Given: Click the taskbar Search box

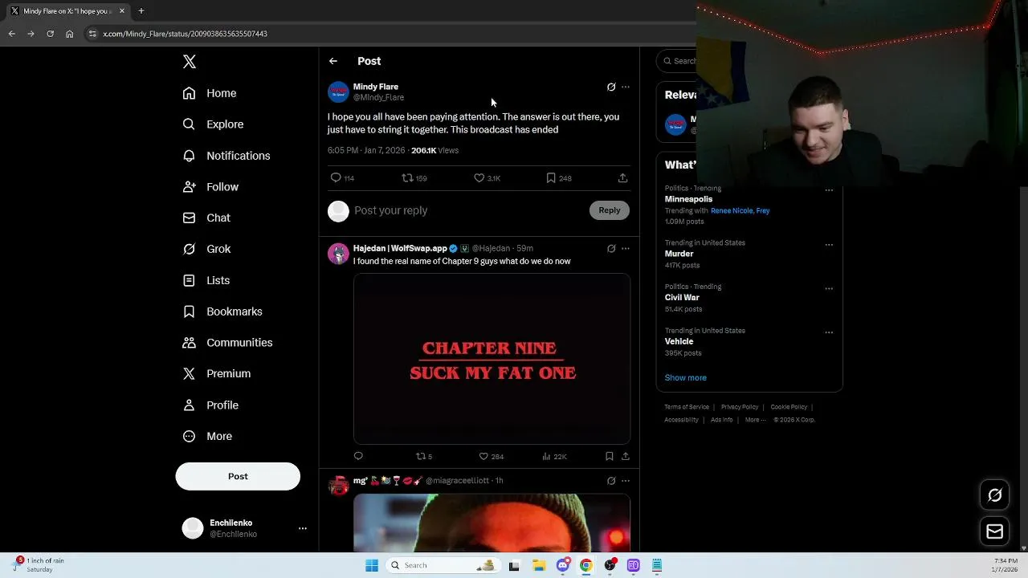Looking at the screenshot, I should click(x=442, y=565).
